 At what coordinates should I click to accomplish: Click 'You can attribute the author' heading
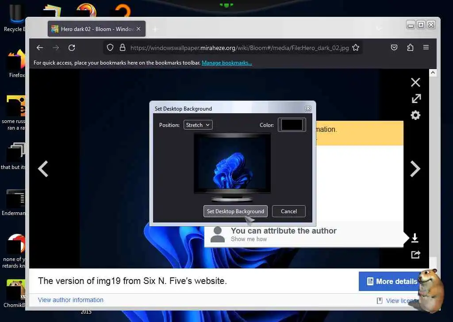pyautogui.click(x=284, y=231)
